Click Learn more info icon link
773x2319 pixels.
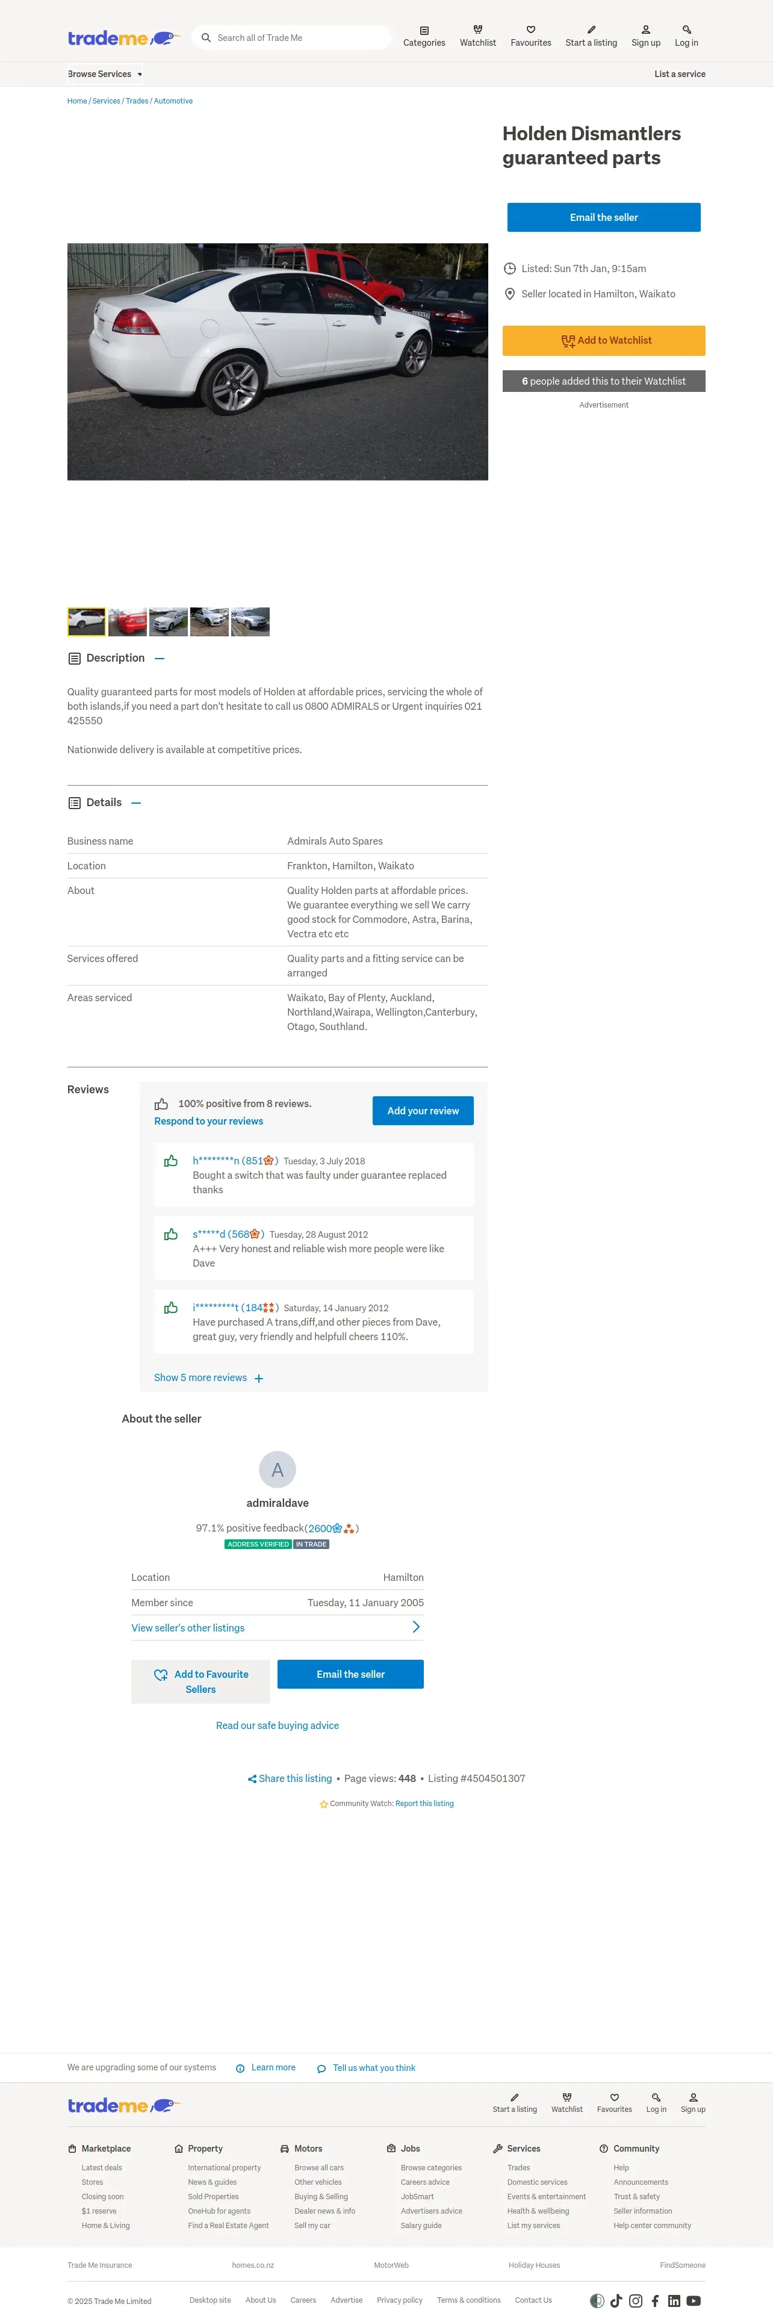click(x=265, y=2067)
